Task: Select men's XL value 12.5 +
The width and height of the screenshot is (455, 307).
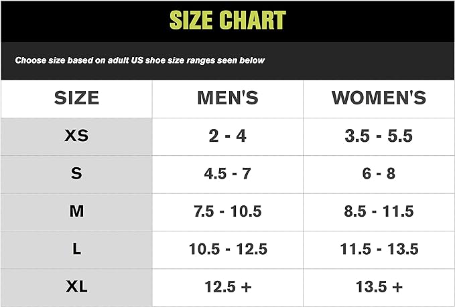Action: point(227,287)
